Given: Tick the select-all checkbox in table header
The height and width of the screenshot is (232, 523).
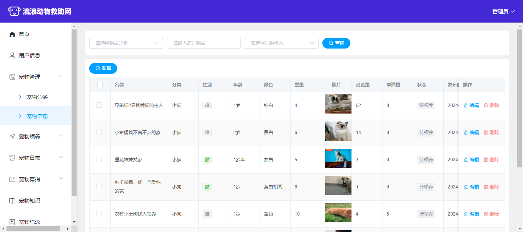Looking at the screenshot, I should (100, 84).
